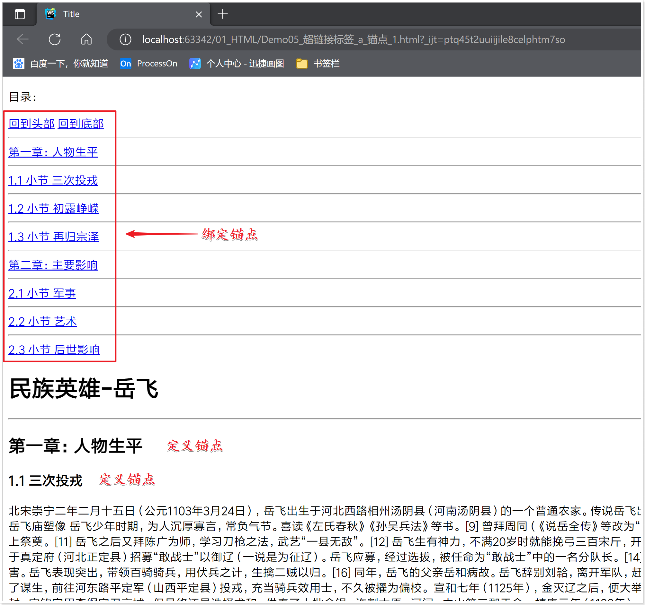
Task: Go to the browser home page
Action: tap(86, 39)
